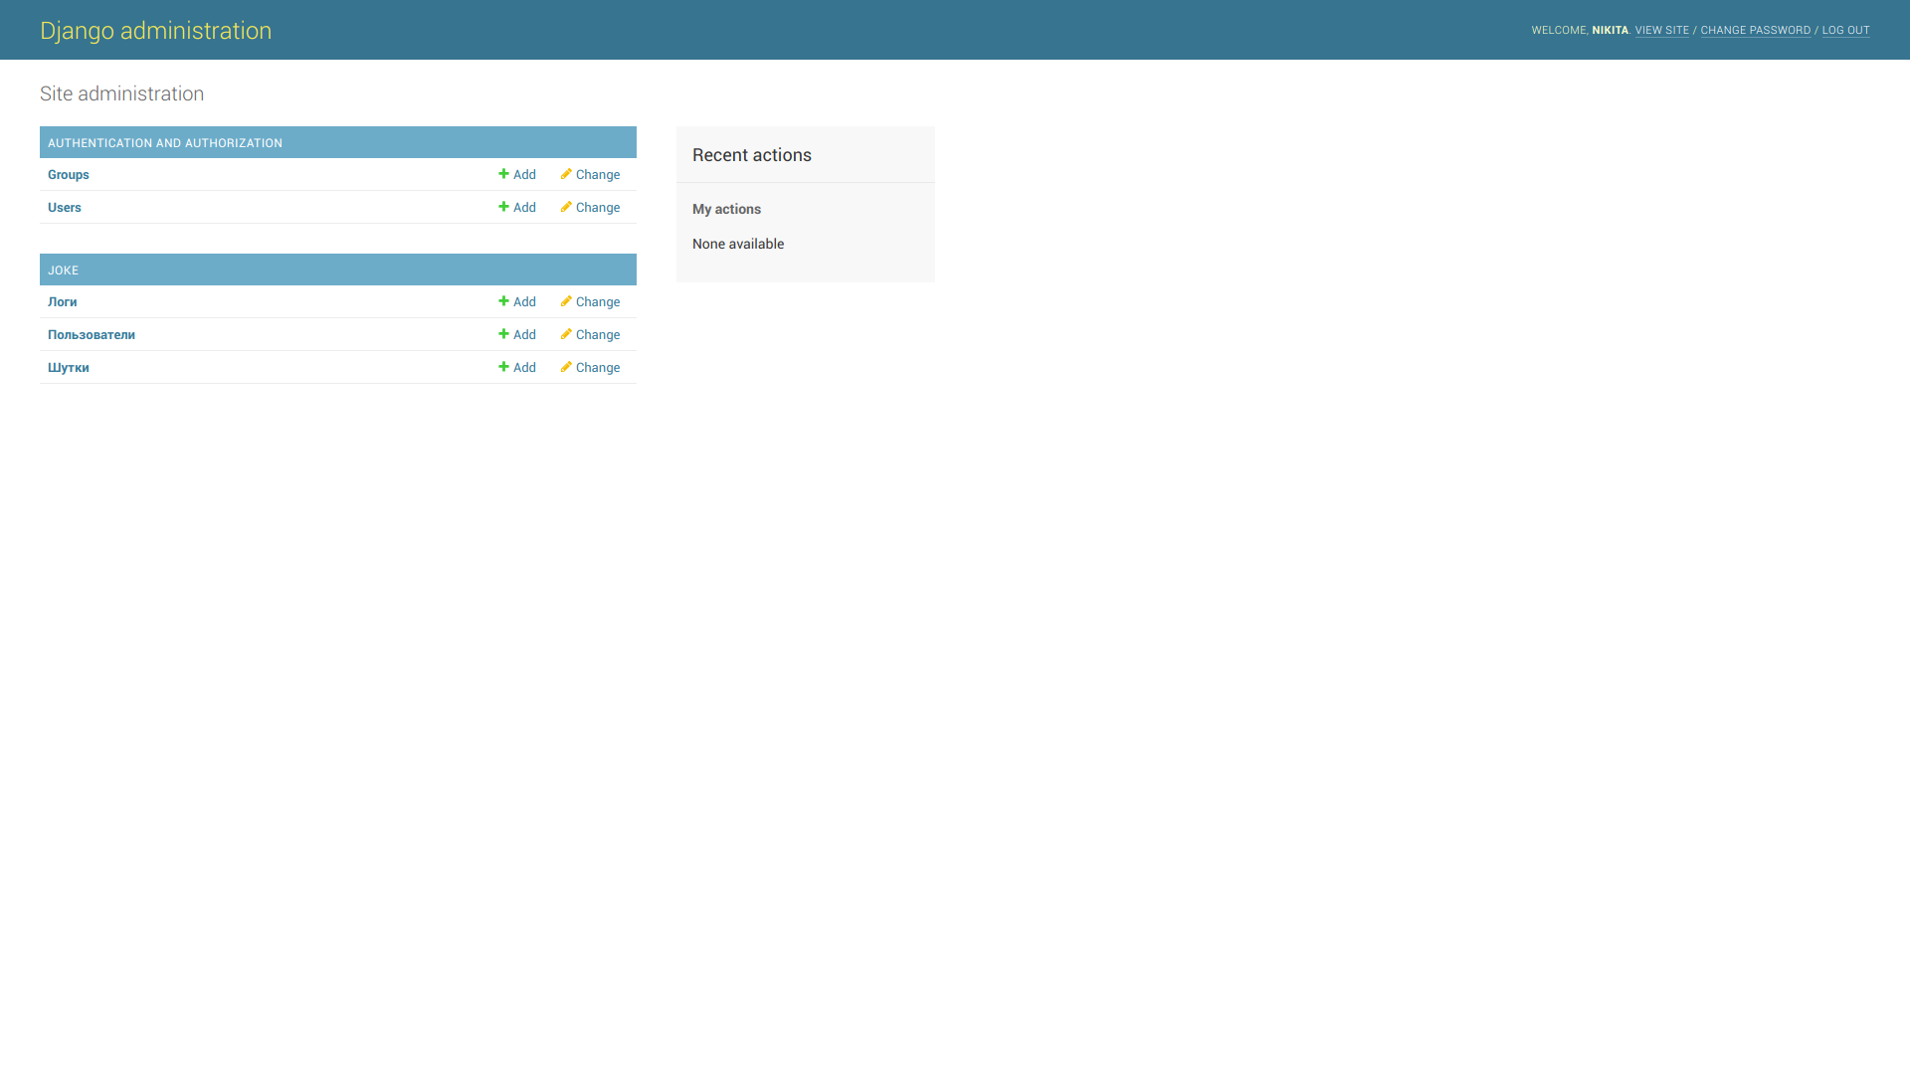Open the Users model list

[x=65, y=208]
